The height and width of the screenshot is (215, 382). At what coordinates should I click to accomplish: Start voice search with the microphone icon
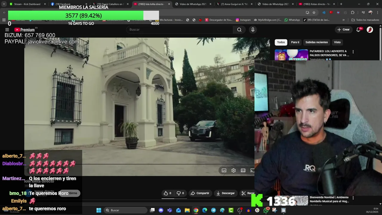click(253, 30)
